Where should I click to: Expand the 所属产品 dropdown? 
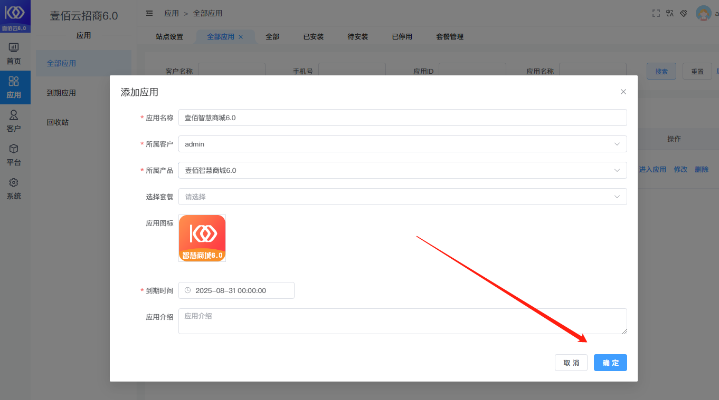coord(403,170)
